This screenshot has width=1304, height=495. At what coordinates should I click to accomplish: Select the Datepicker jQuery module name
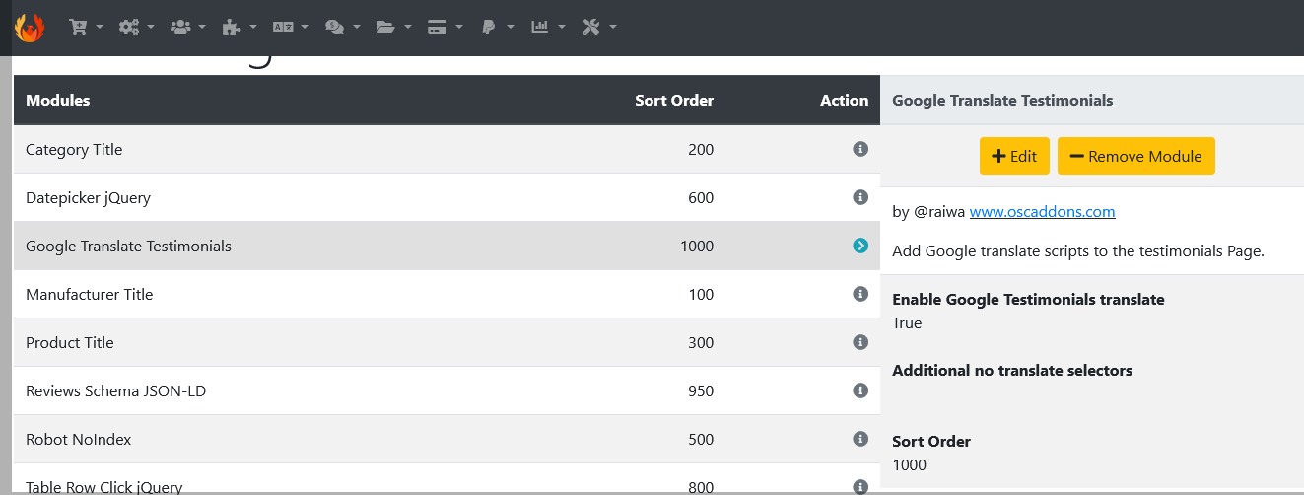(x=88, y=198)
